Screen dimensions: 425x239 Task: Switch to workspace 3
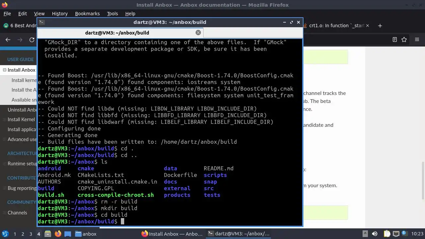[x=31, y=234]
